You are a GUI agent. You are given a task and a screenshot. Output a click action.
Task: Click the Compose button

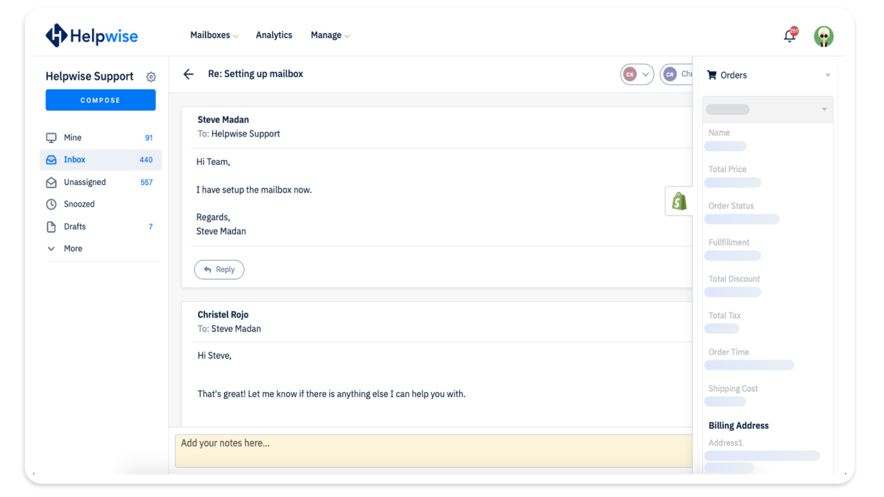pyautogui.click(x=101, y=100)
